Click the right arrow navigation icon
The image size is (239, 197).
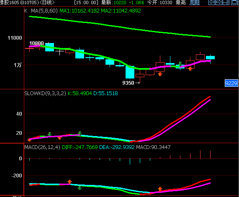point(219,3)
